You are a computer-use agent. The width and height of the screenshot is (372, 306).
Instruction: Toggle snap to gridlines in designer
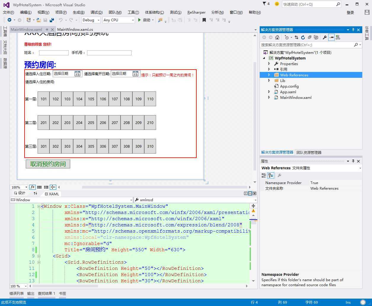(x=46, y=187)
